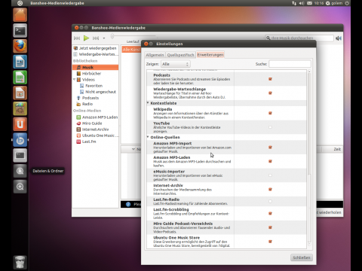Click the Banshee volume speaker icon
The width and height of the screenshot is (362, 271).
(339, 38)
